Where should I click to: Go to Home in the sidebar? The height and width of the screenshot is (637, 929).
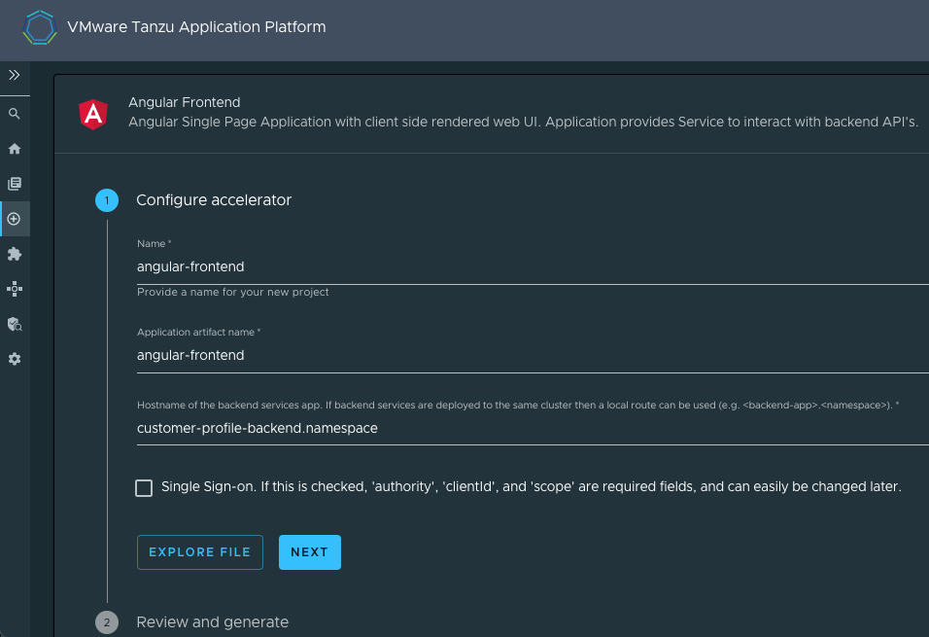click(x=15, y=149)
